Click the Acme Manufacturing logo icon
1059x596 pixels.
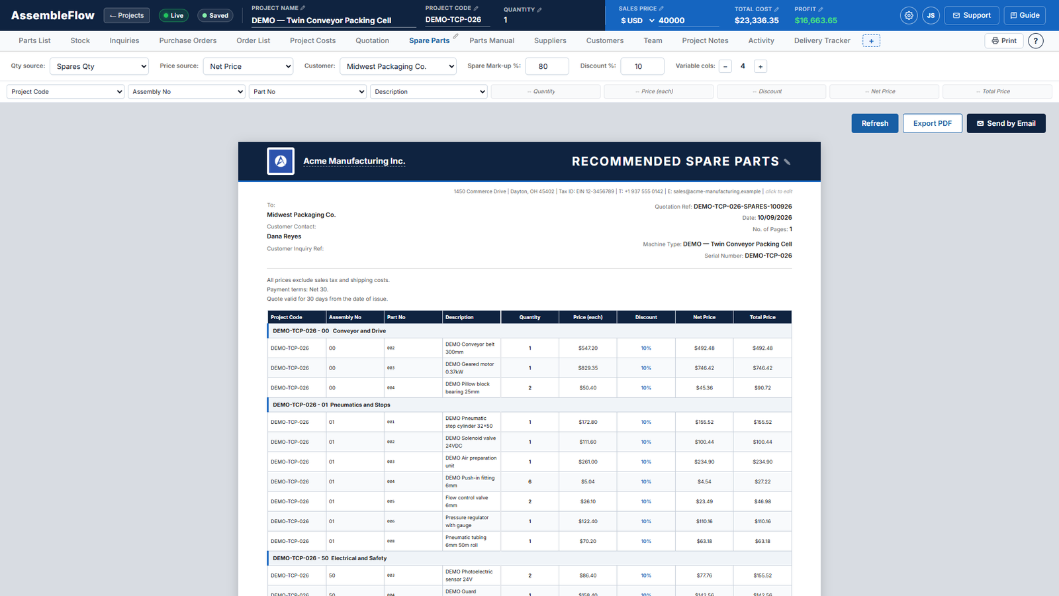(281, 161)
